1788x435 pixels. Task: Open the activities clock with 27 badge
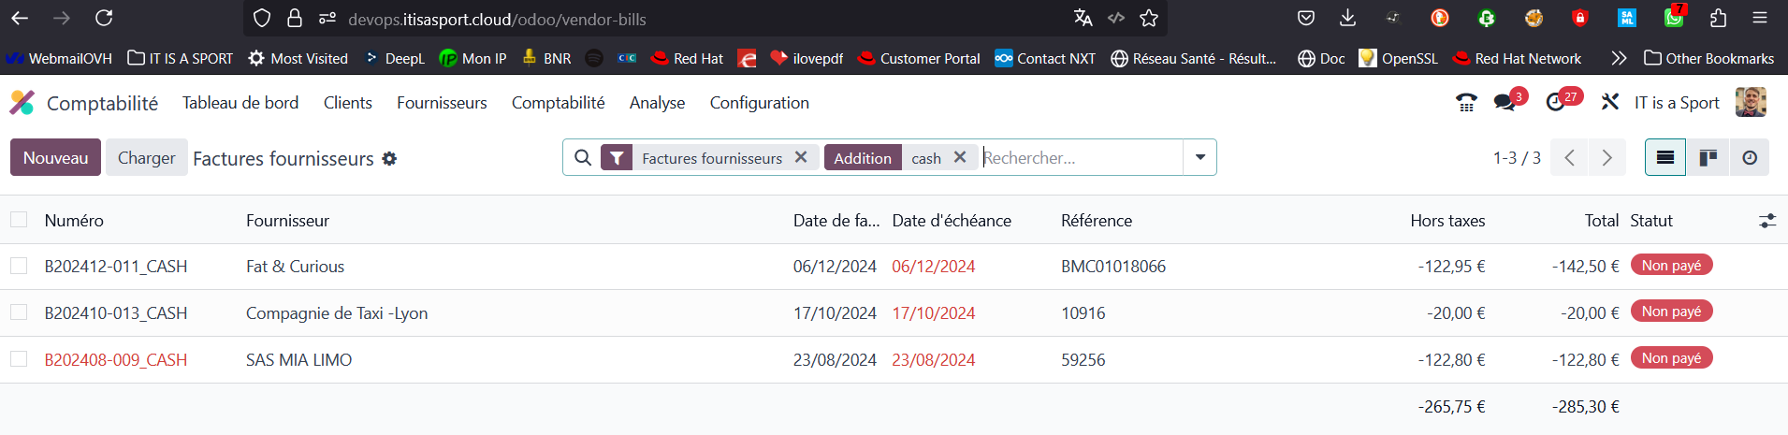pos(1555,103)
